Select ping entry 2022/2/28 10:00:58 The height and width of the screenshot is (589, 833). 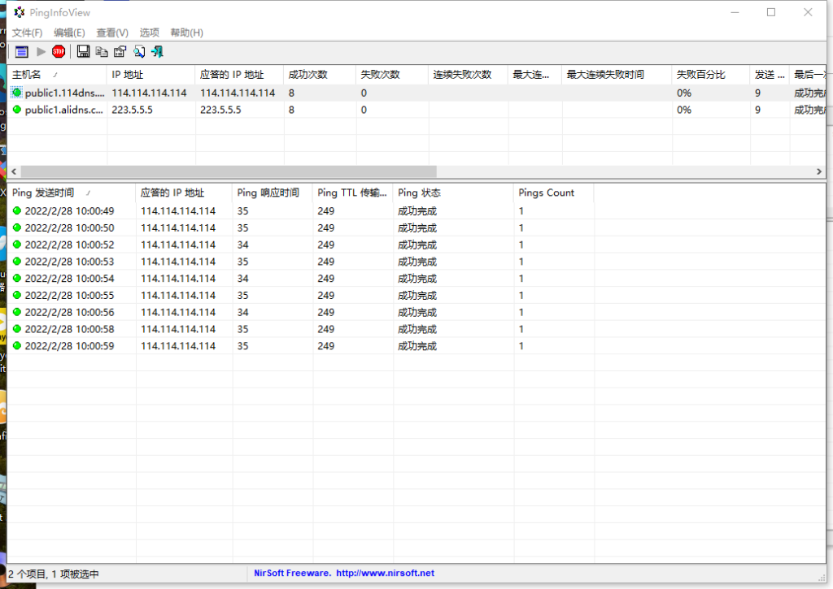pos(301,330)
